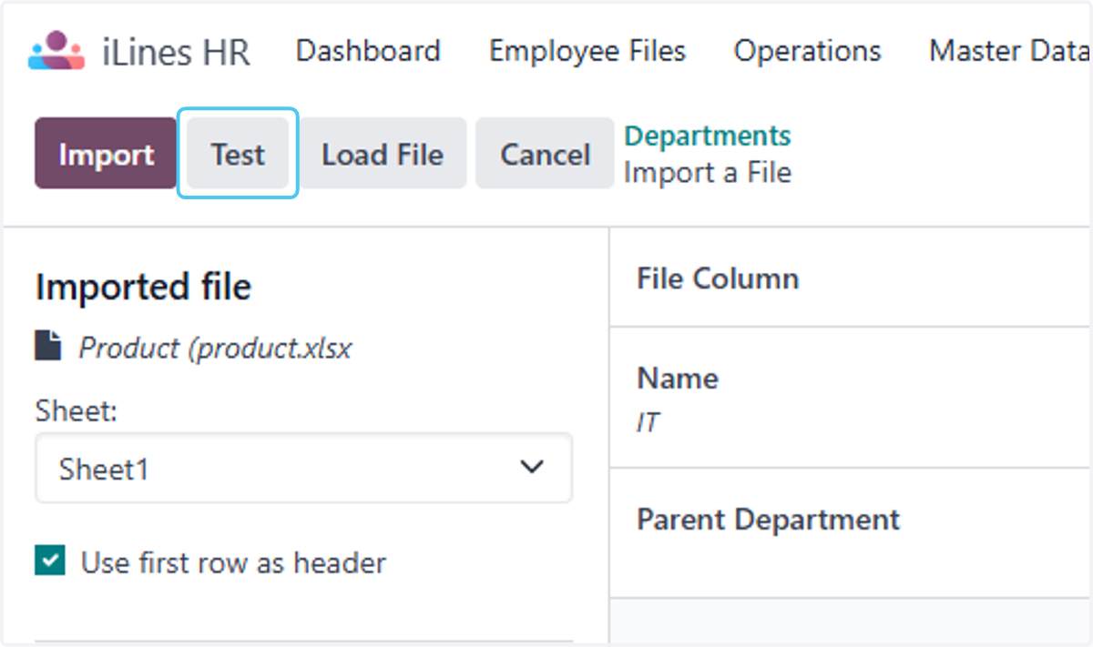
Task: Open the Employee Files menu
Action: click(x=587, y=51)
